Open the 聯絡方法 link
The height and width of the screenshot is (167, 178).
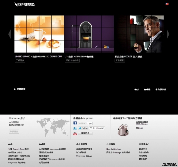[143, 149]
